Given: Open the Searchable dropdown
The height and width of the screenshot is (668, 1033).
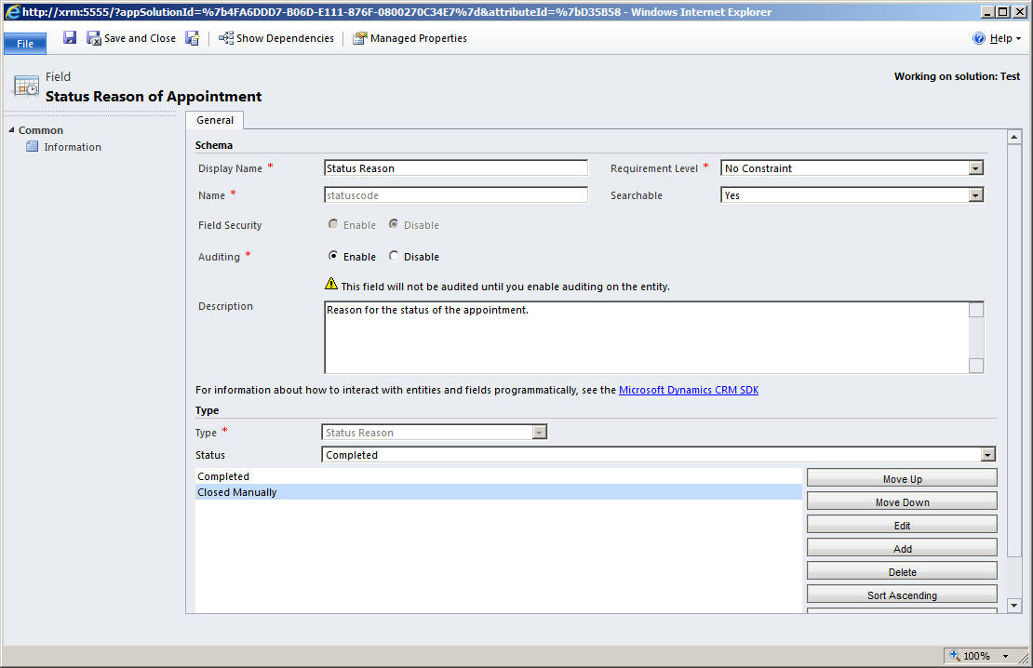Looking at the screenshot, I should pos(975,194).
